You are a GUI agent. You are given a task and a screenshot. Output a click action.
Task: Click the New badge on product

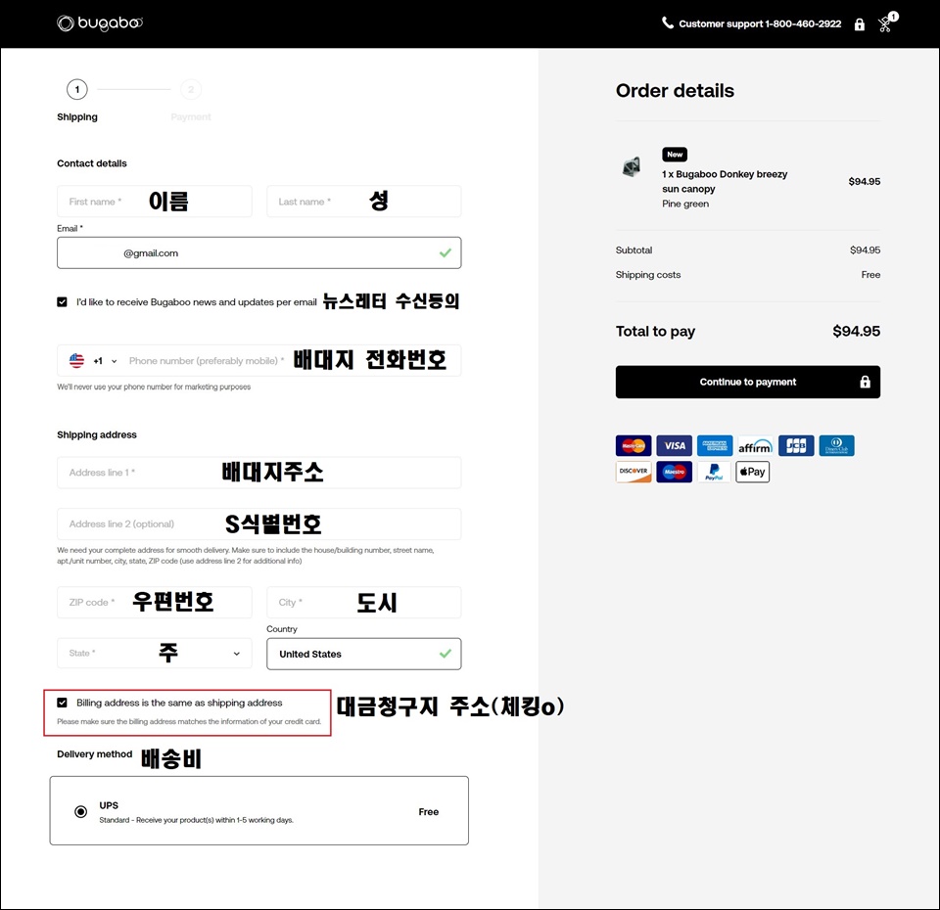(675, 155)
